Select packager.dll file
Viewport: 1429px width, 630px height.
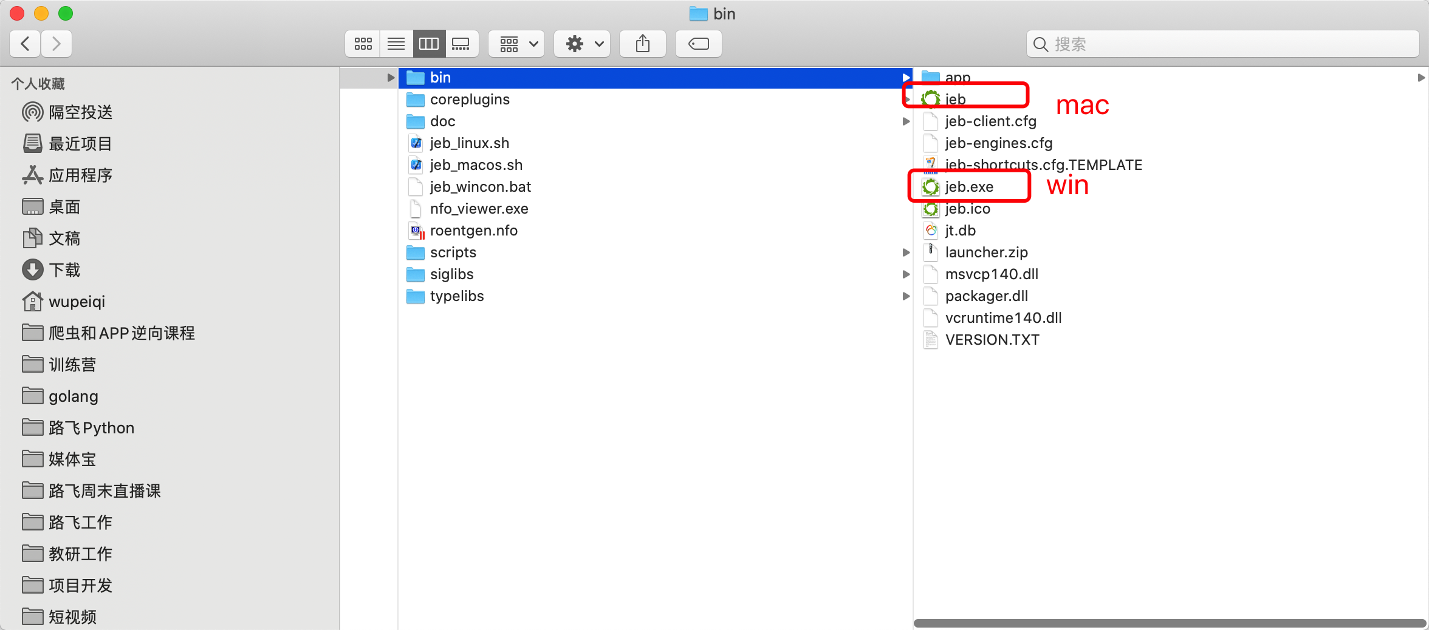click(x=975, y=296)
